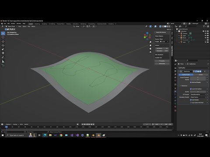Click the camera view icon in viewport

[x=150, y=49]
